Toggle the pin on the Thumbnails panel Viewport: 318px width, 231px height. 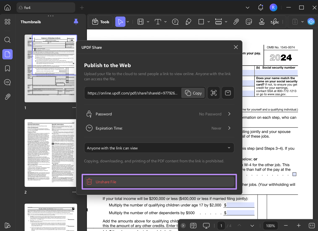[76, 22]
